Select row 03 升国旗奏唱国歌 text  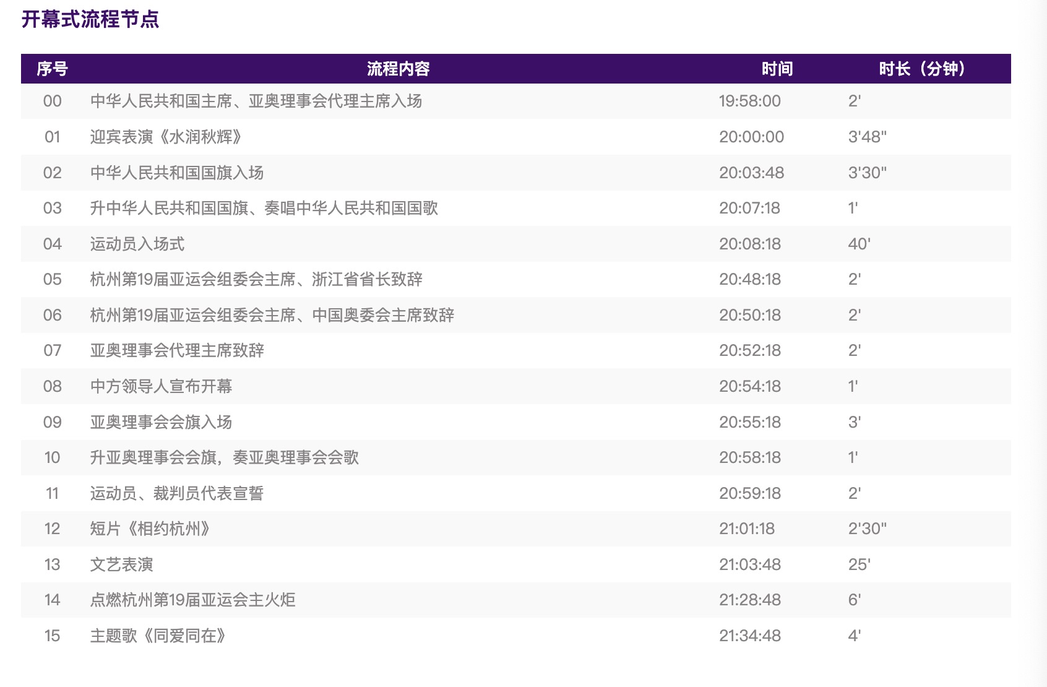click(x=264, y=208)
